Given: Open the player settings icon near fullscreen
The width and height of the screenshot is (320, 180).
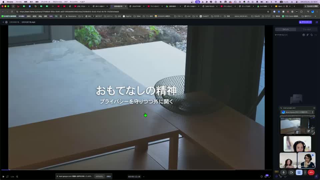Looking at the screenshot, I should (266, 177).
